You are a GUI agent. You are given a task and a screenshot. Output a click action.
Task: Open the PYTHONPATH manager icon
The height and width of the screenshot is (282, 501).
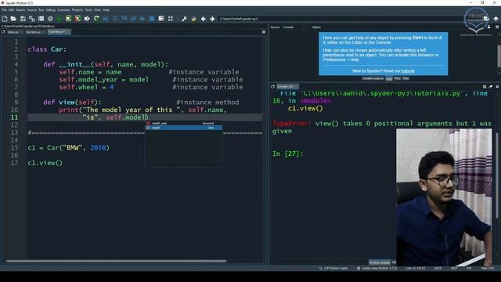[193, 19]
